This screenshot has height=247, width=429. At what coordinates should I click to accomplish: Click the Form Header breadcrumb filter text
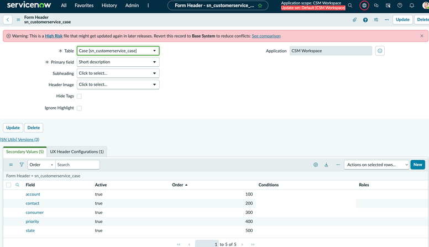tap(43, 176)
